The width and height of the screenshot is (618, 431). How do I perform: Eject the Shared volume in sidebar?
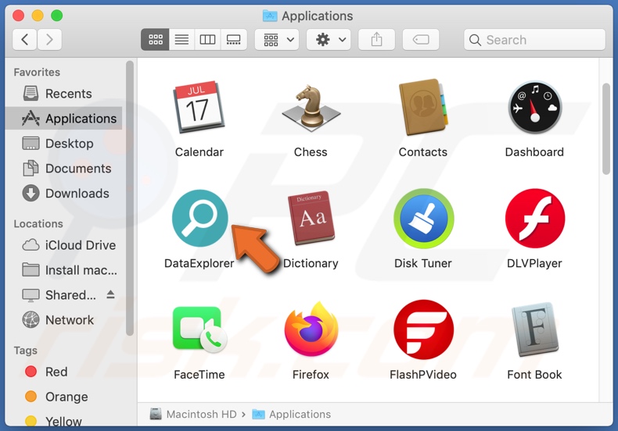tap(110, 295)
